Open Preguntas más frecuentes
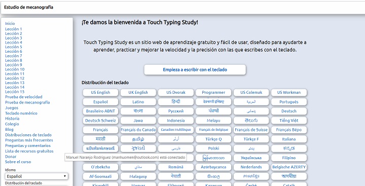 pyautogui.click(x=29, y=140)
